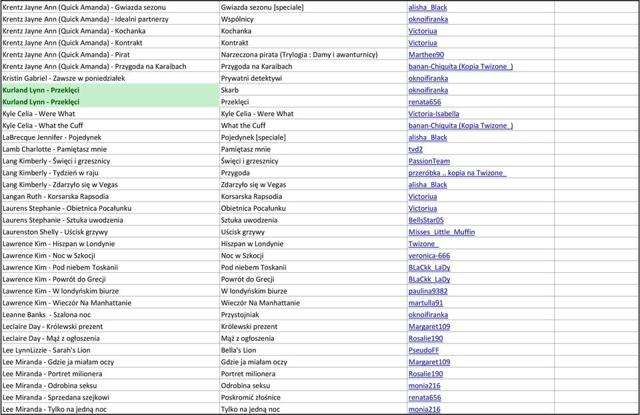Select title cell Pojedynek [speciale]
Screen dimensions: 640x415
pos(313,137)
